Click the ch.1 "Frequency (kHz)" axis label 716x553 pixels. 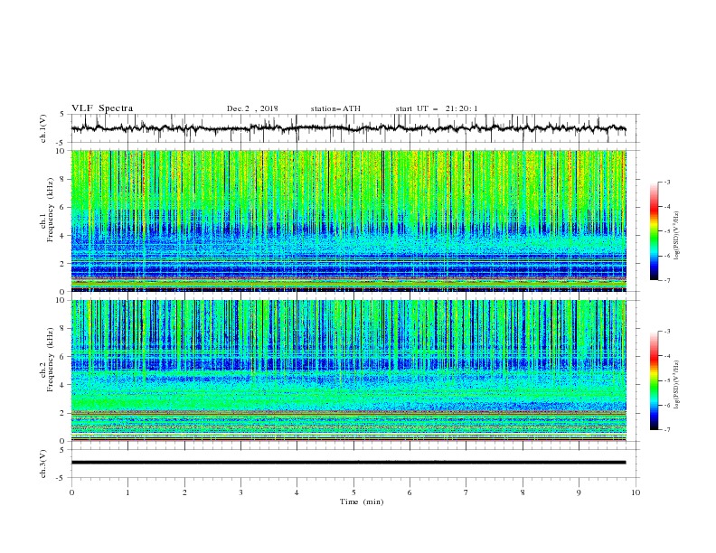[51, 208]
